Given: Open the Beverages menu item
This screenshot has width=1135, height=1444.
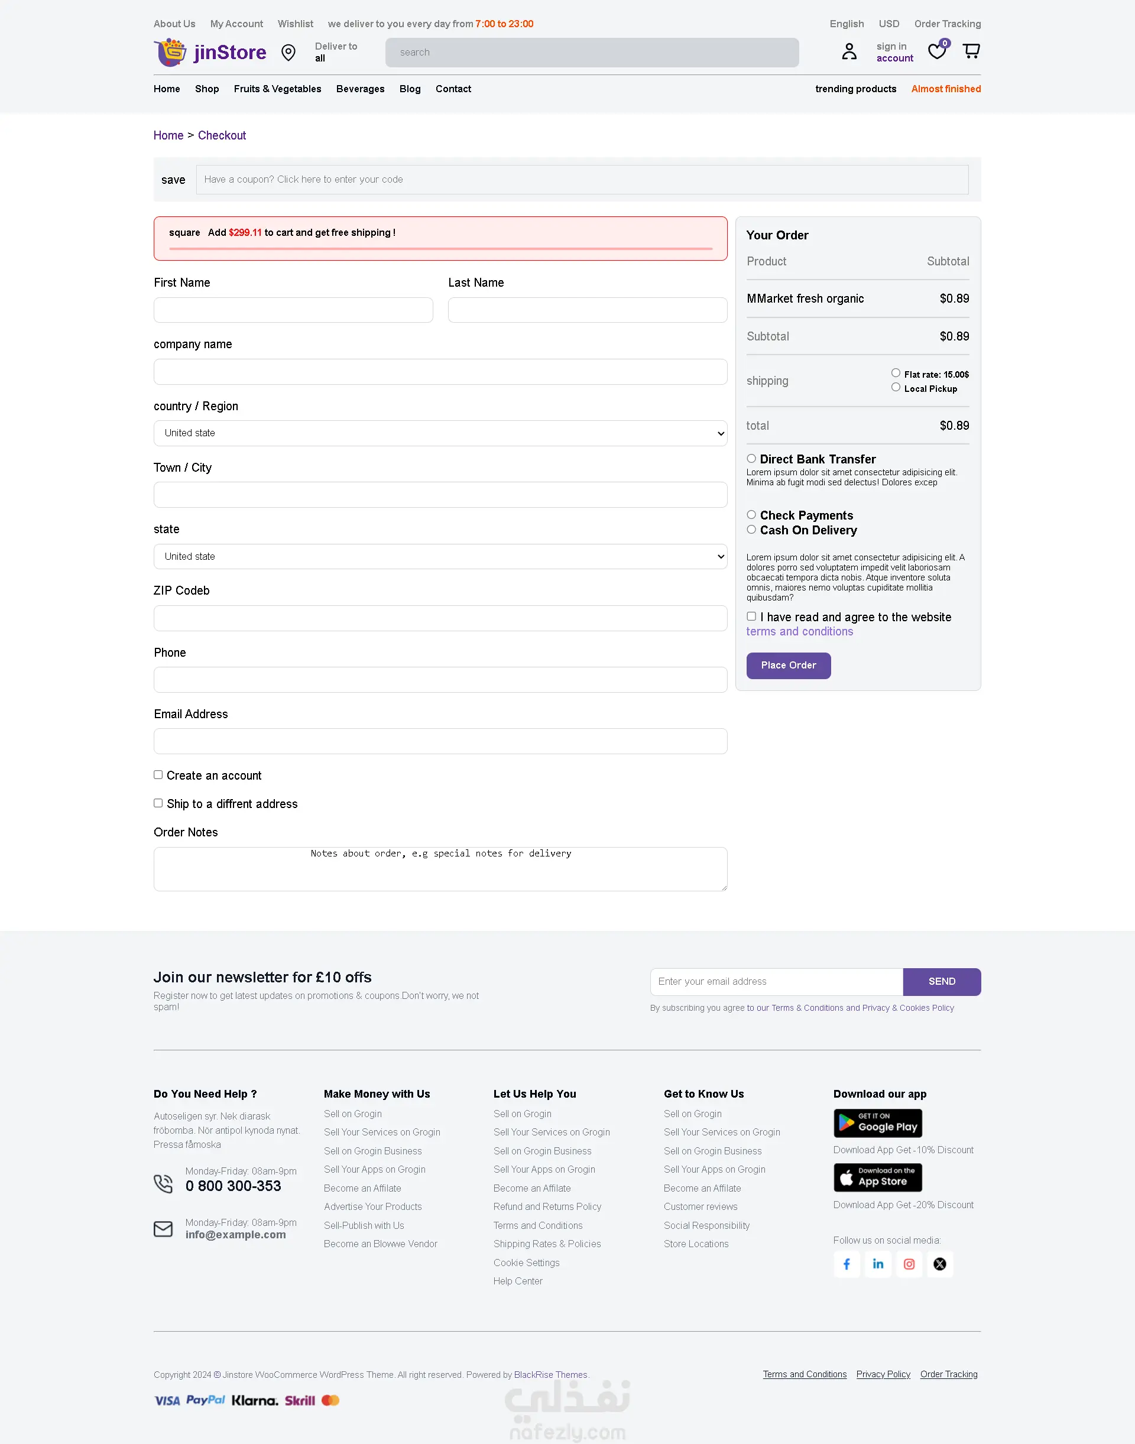Looking at the screenshot, I should [x=360, y=89].
